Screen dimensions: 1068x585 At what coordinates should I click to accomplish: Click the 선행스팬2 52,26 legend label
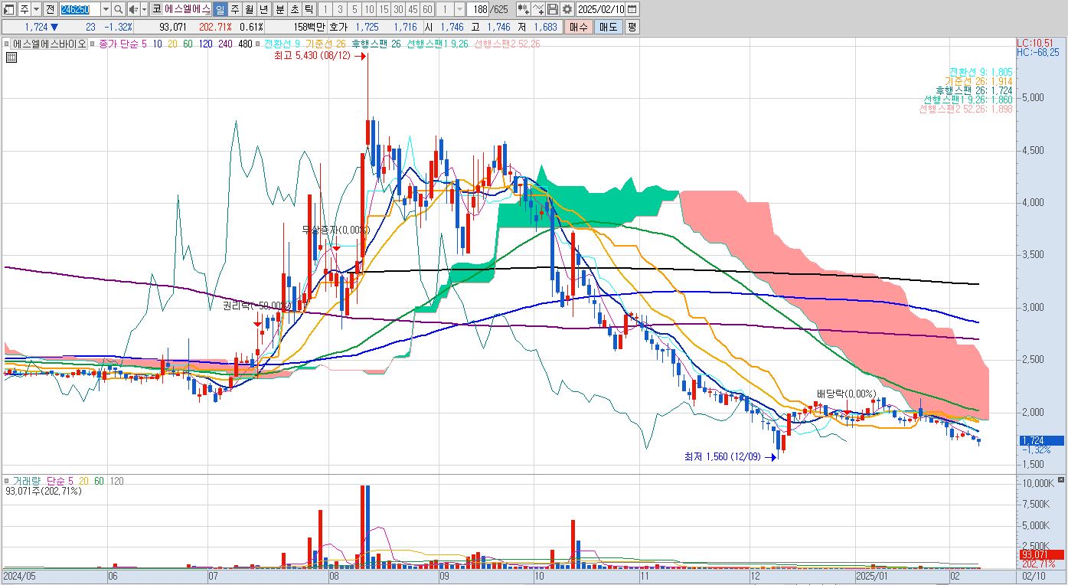tap(508, 44)
